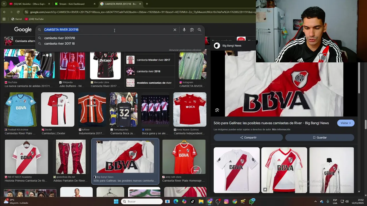Switch to the Stream - Kick Dashboard tab
Viewport: 367px width, 206px height.
pos(75,4)
